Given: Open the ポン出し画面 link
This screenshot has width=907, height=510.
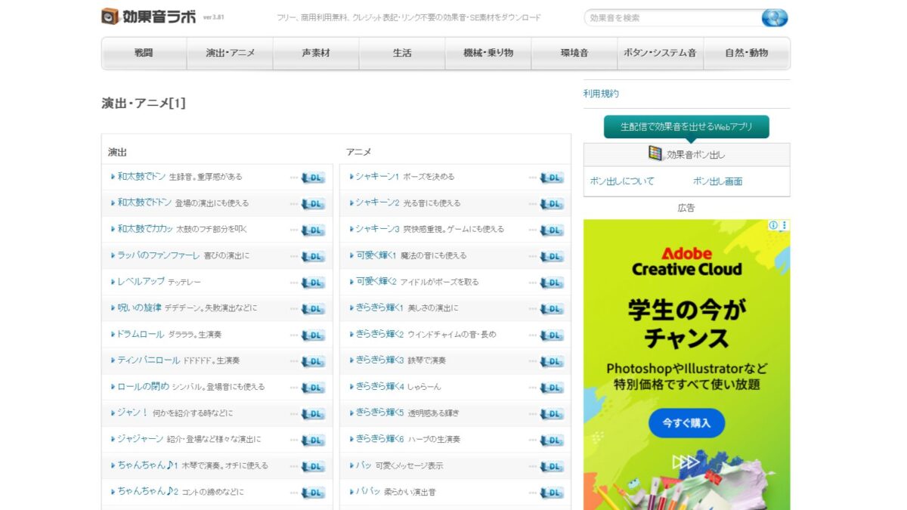Looking at the screenshot, I should pyautogui.click(x=717, y=181).
